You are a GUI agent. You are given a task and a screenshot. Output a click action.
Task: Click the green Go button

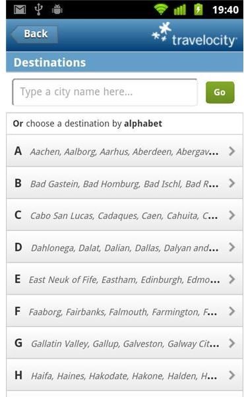(220, 92)
